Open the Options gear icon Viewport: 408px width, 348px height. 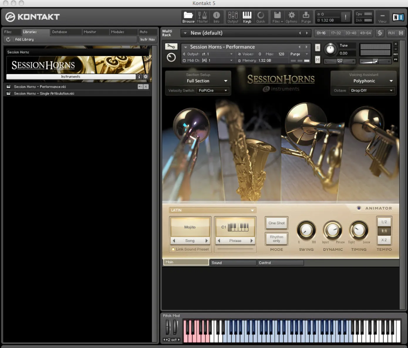coord(291,17)
